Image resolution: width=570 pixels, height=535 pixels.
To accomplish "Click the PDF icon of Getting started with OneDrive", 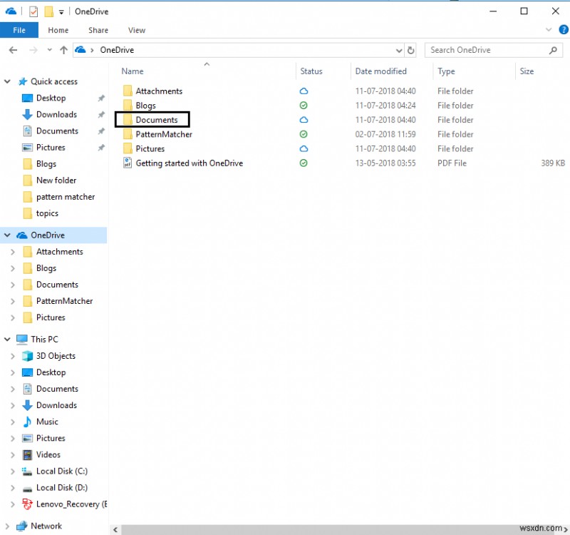I will tap(127, 163).
